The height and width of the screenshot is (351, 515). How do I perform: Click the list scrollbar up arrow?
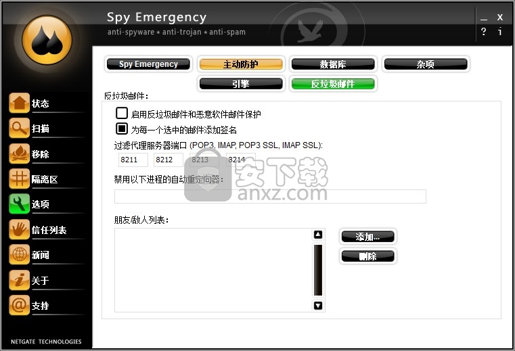pos(318,235)
